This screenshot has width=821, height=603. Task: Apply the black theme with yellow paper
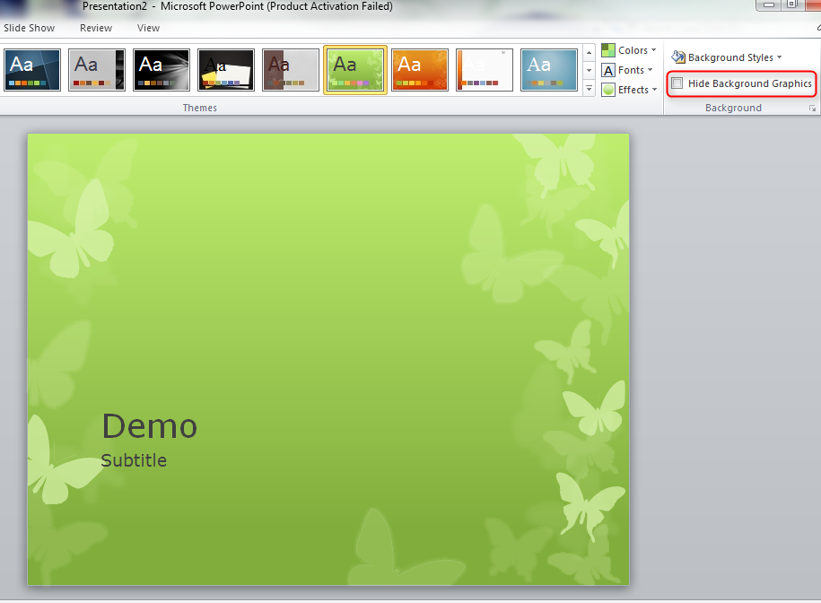pos(226,70)
